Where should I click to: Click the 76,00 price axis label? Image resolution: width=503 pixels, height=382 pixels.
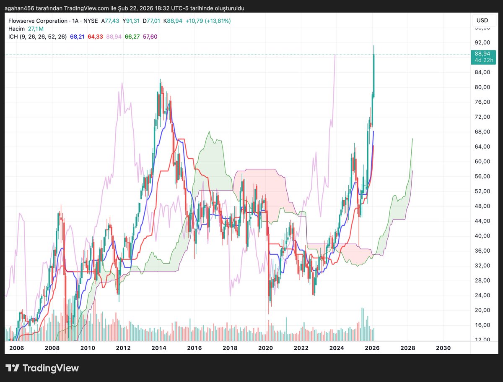pos(482,102)
